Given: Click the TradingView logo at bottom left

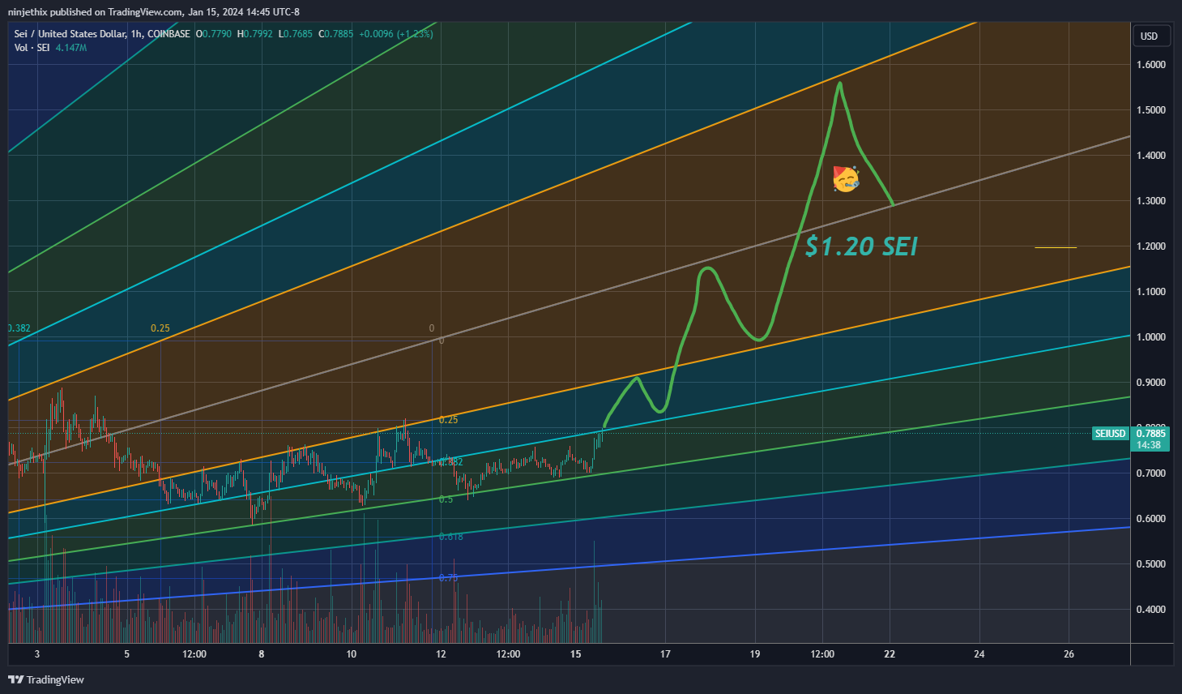Looking at the screenshot, I should pos(46,679).
